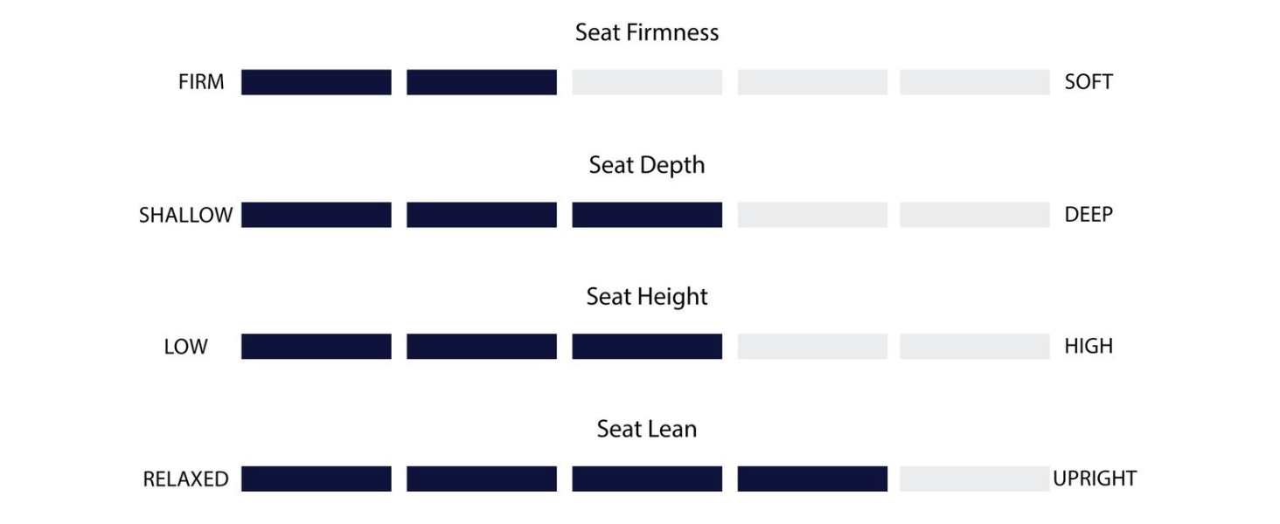Click the SOFT label
The width and height of the screenshot is (1280, 524).
tap(1088, 82)
